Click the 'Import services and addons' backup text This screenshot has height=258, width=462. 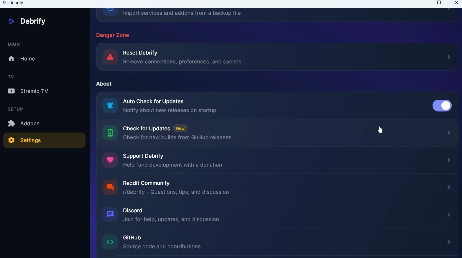pos(182,14)
